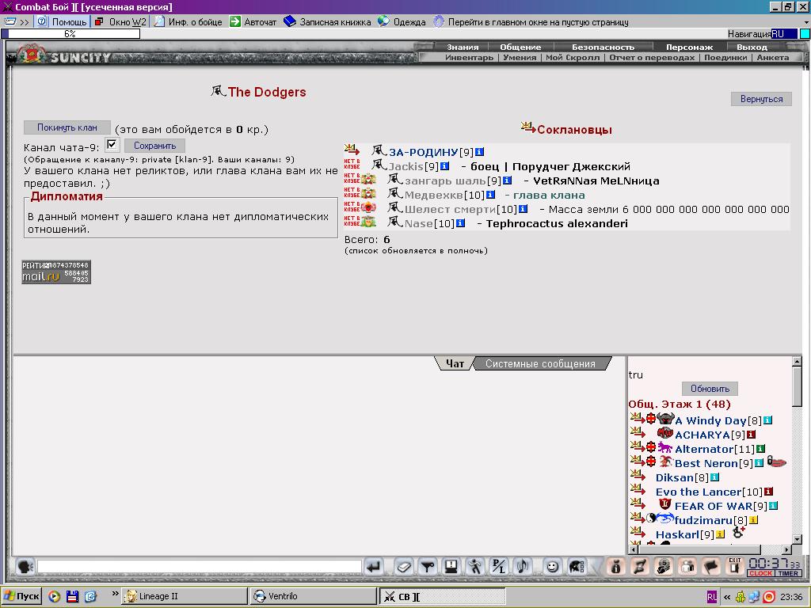Click the group of people icon in bottom bar
The image size is (811, 608).
(x=687, y=567)
